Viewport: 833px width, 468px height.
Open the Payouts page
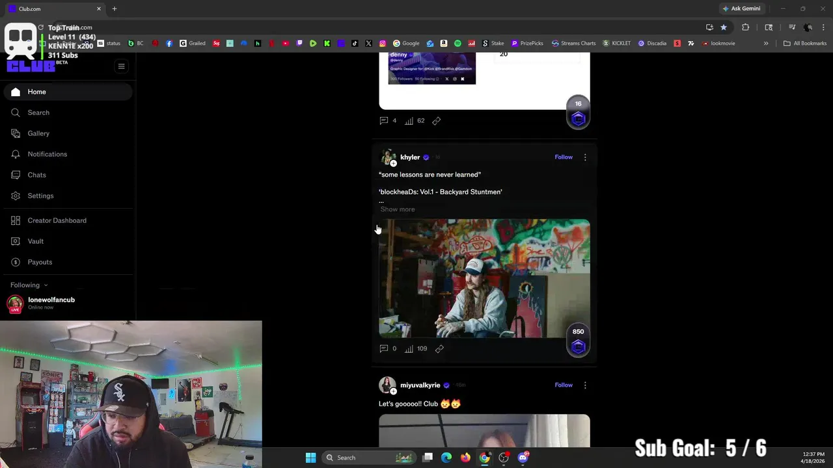click(x=68, y=262)
